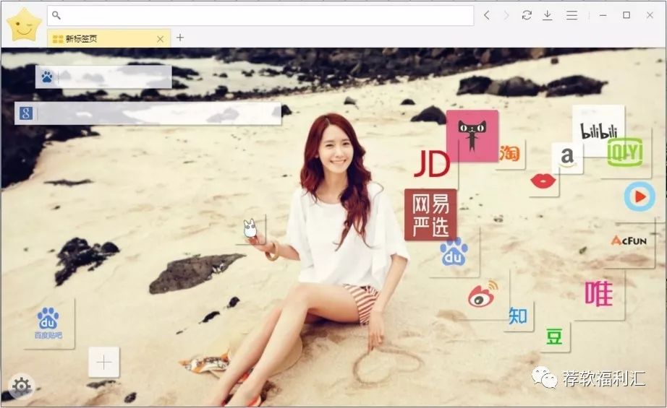Click the Baidu paw icon in search box
The height and width of the screenshot is (408, 667).
(47, 77)
